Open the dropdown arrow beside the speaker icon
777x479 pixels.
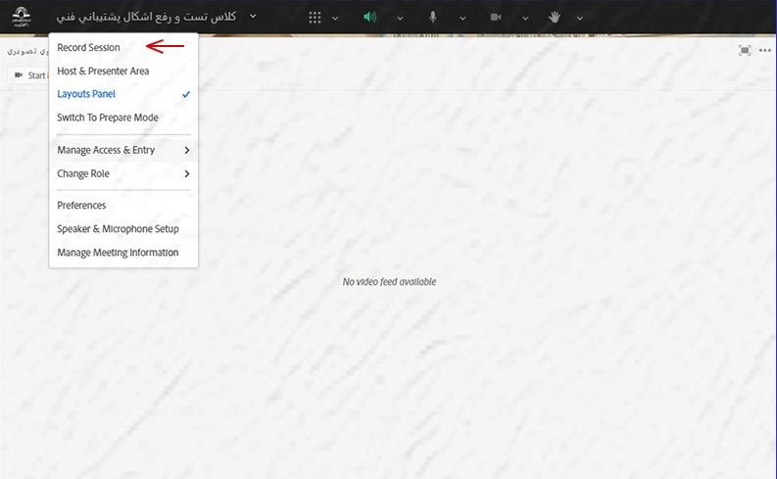pyautogui.click(x=399, y=18)
